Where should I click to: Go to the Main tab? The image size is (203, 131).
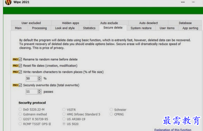[18, 28]
